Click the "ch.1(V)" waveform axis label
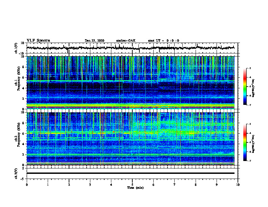 pyautogui.click(x=16, y=48)
